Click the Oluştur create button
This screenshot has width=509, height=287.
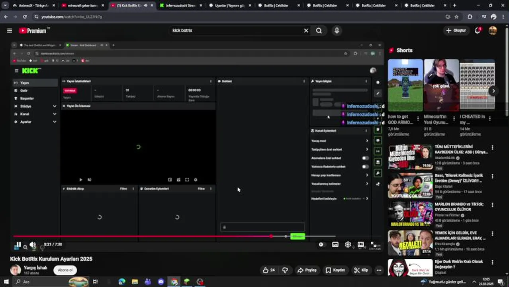coord(456,31)
